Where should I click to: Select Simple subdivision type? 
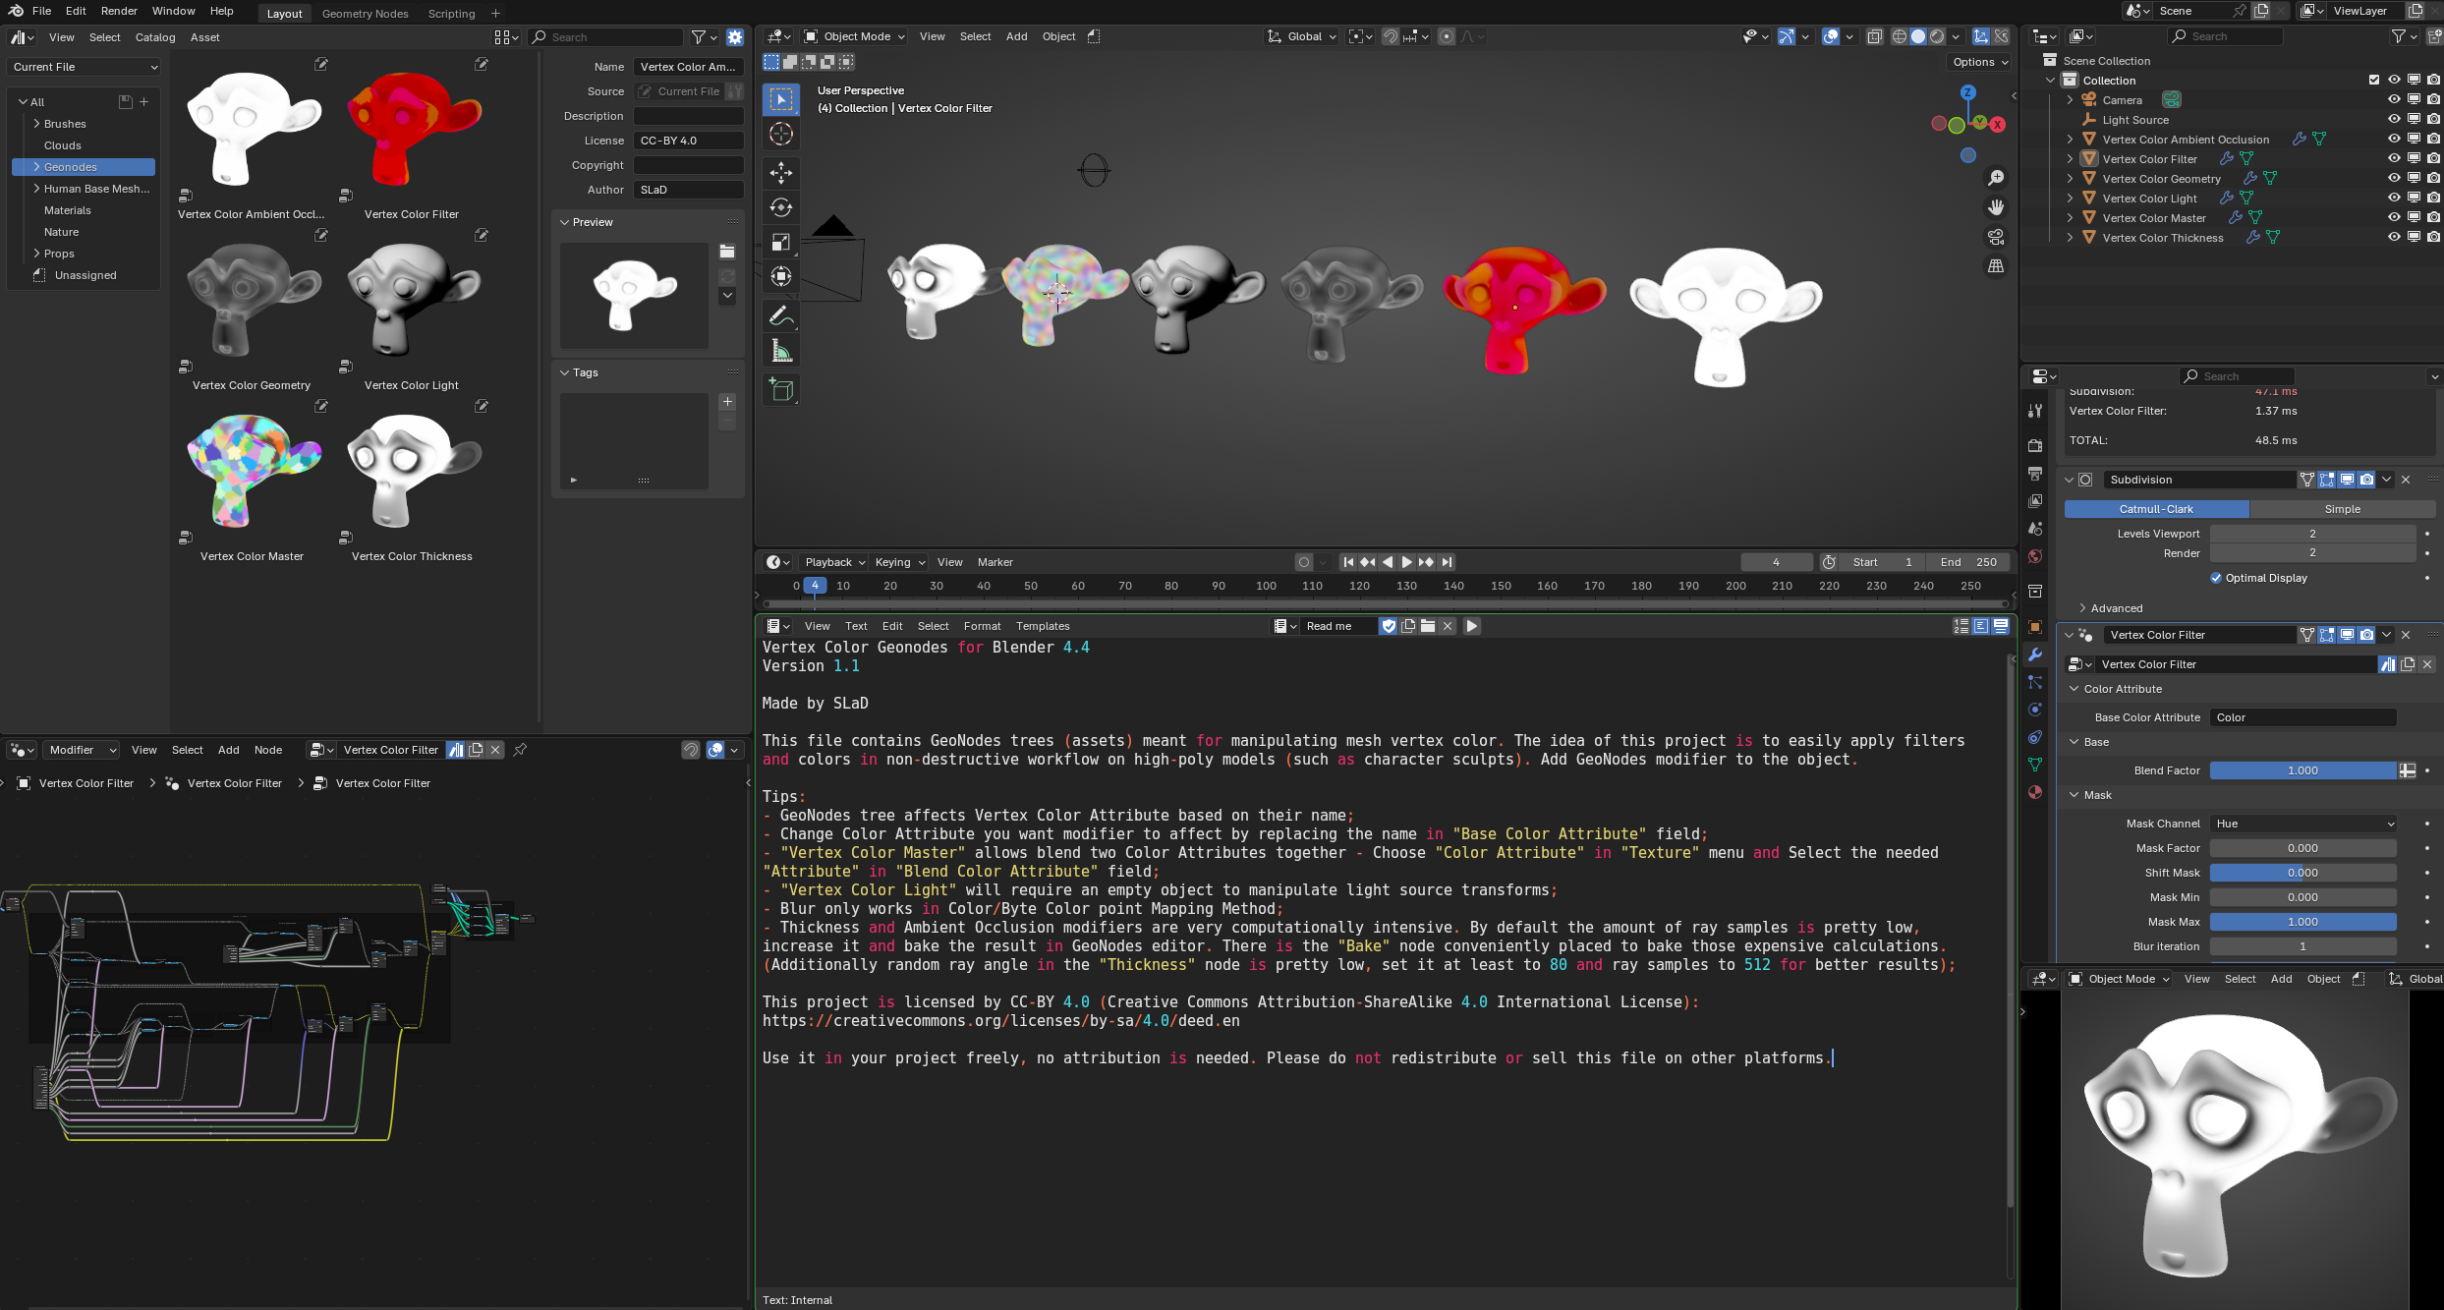coord(2342,509)
